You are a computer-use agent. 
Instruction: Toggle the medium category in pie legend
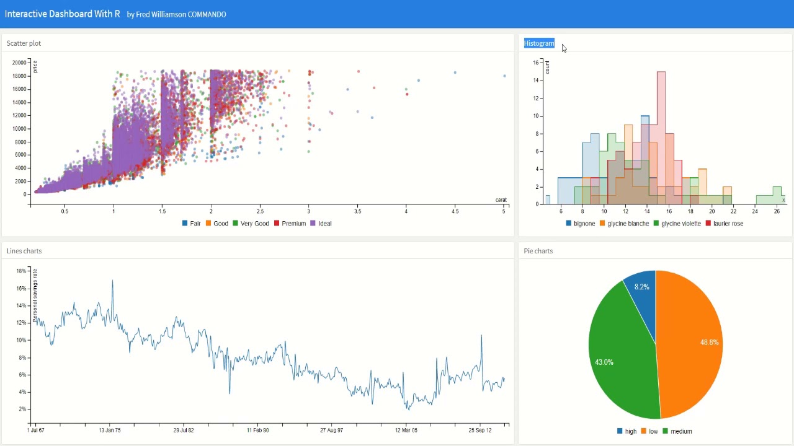point(677,431)
